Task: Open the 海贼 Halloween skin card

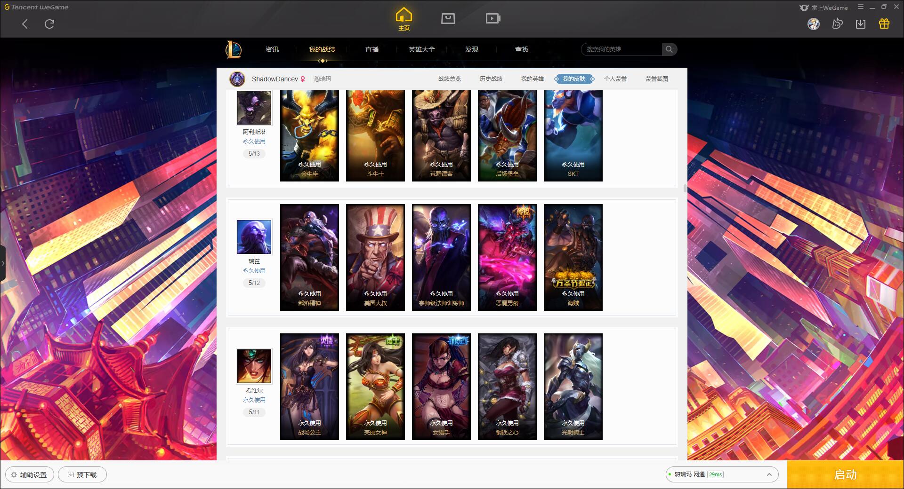Action: point(573,257)
